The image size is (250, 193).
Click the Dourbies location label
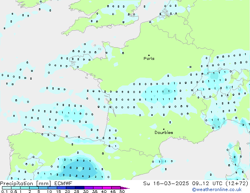pyautogui.click(x=164, y=132)
